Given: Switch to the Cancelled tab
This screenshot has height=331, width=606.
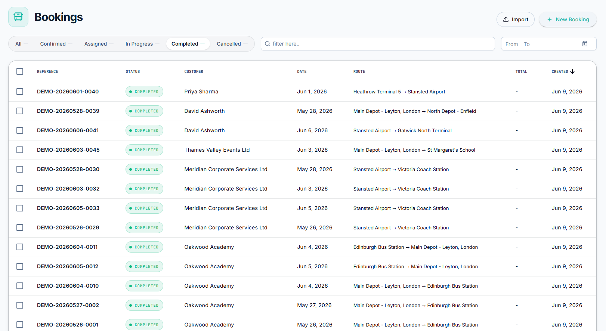Looking at the screenshot, I should point(232,44).
